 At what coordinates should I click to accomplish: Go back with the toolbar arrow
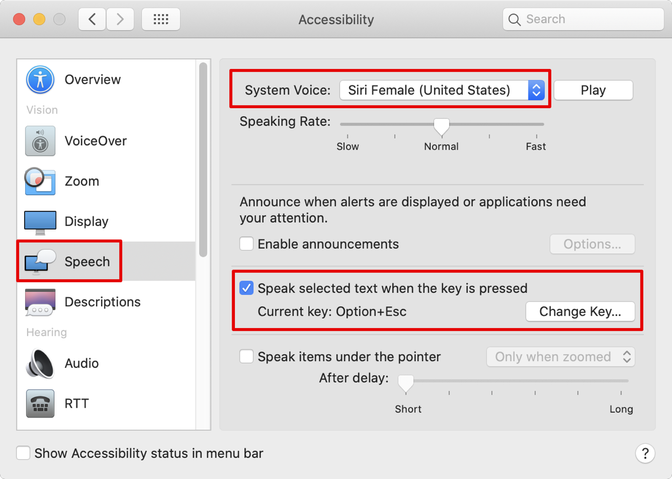click(92, 20)
